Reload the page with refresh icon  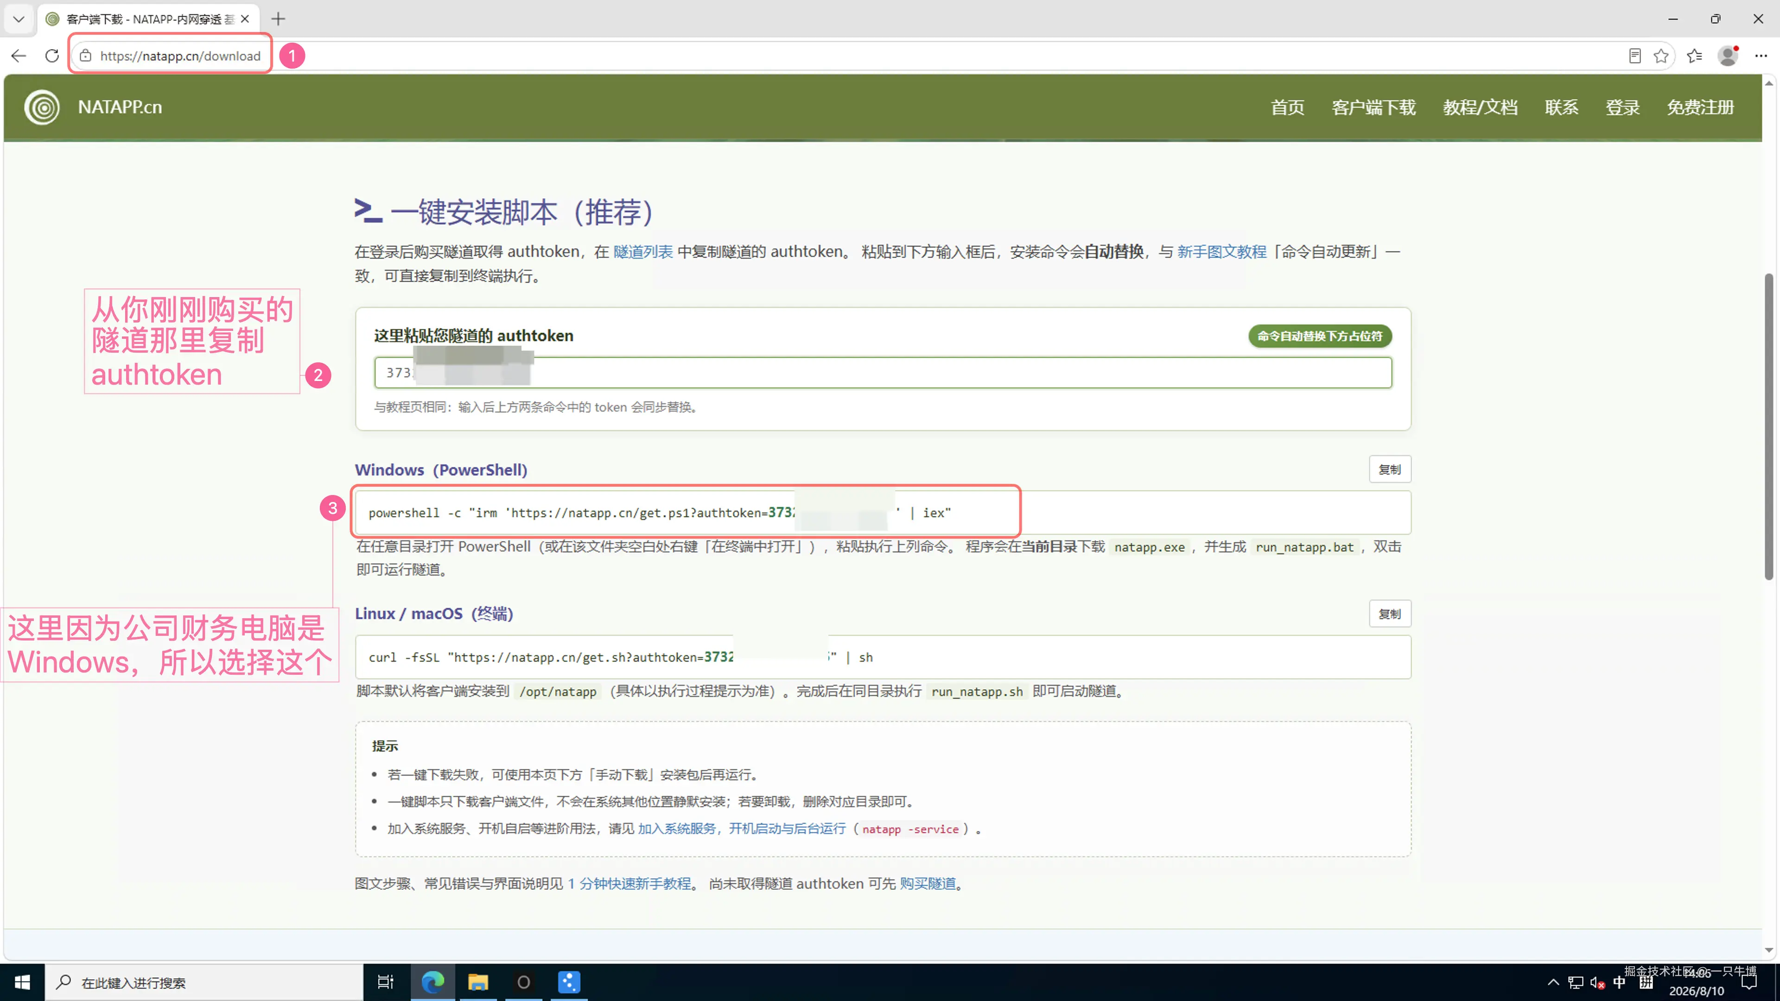52,56
